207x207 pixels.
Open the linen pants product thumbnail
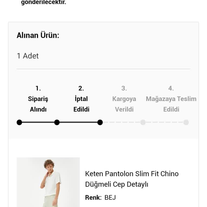[48, 182]
